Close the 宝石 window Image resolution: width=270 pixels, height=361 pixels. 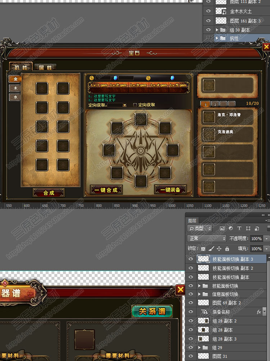tap(266, 47)
